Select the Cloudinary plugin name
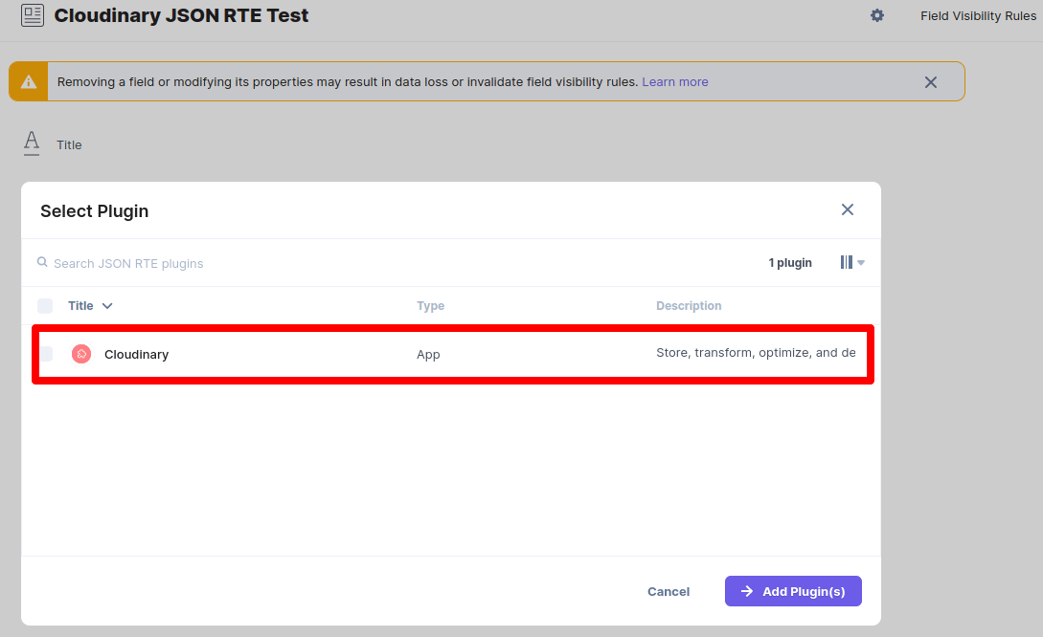Image resolution: width=1043 pixels, height=637 pixels. coord(136,354)
